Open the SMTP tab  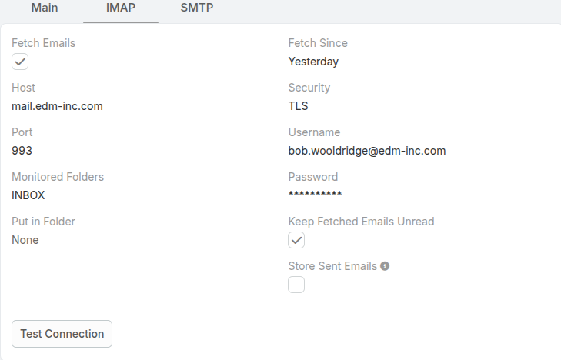[x=197, y=8]
